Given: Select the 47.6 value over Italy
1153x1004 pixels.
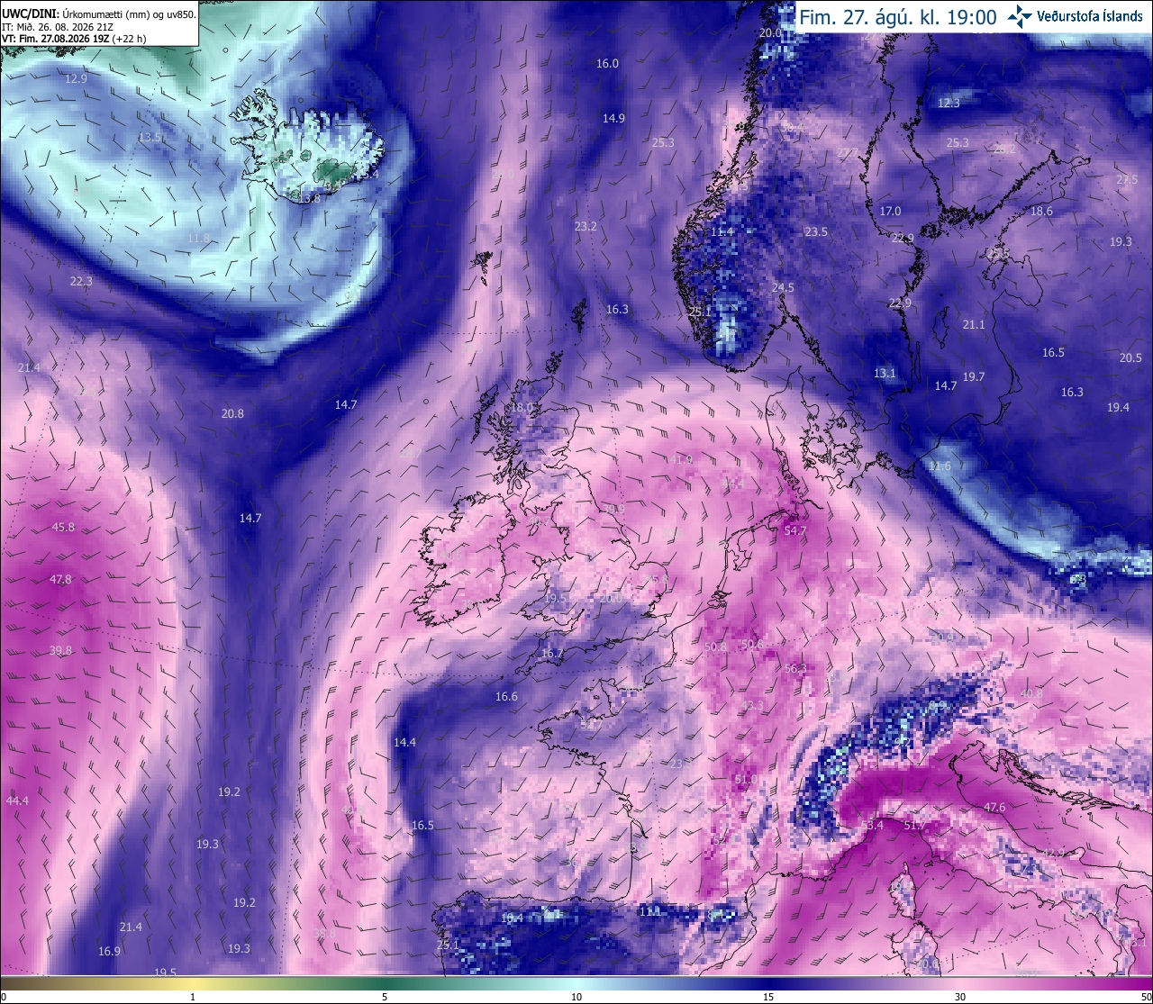Looking at the screenshot, I should (x=994, y=808).
